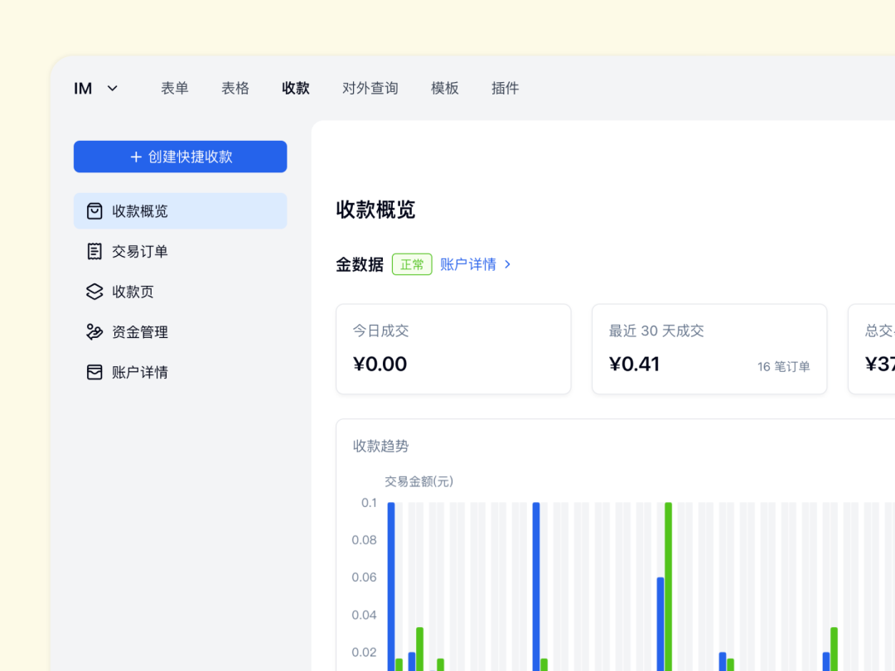Open 资金管理 in the sidebar
895x671 pixels.
(x=181, y=332)
